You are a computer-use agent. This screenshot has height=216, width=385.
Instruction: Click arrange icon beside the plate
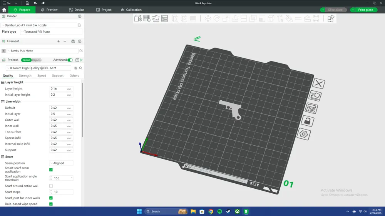(311, 108)
